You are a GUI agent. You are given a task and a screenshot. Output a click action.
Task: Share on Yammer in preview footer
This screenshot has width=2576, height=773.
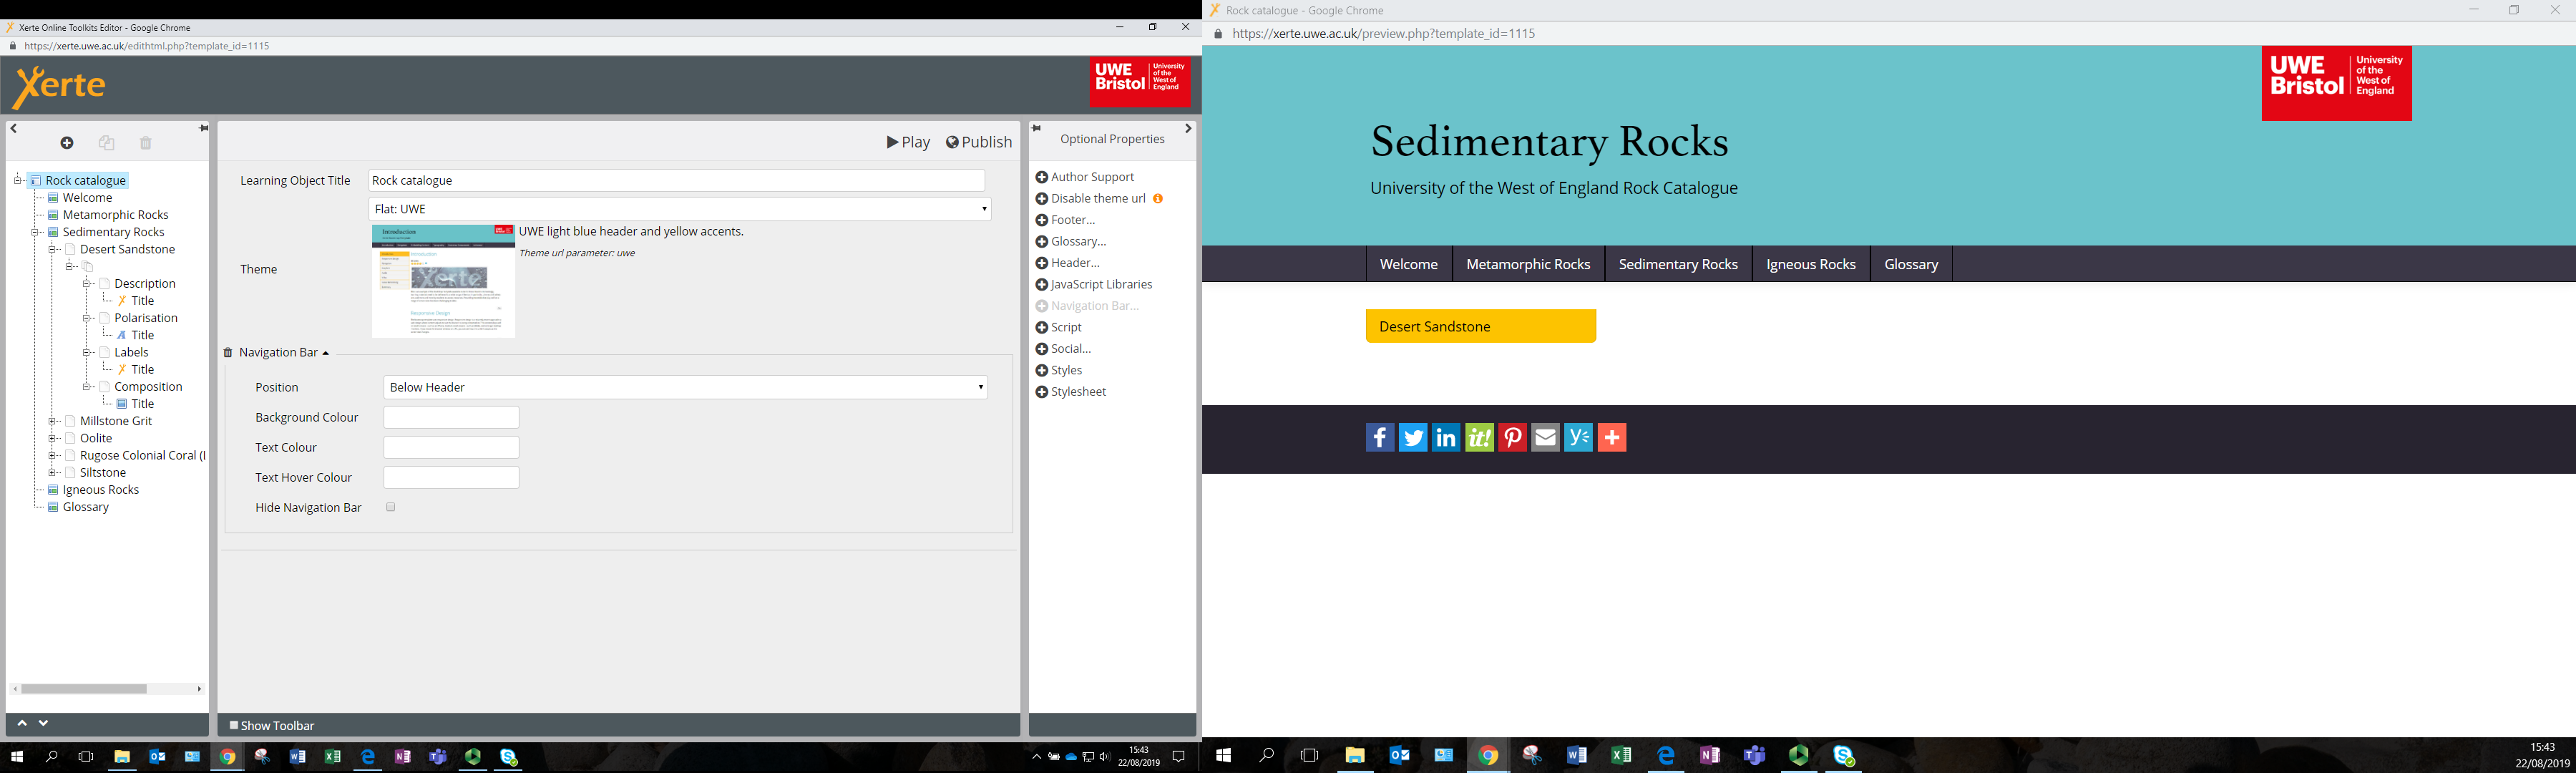(x=1578, y=437)
